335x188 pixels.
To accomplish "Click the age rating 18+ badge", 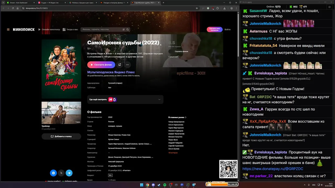I will [x=110, y=175].
